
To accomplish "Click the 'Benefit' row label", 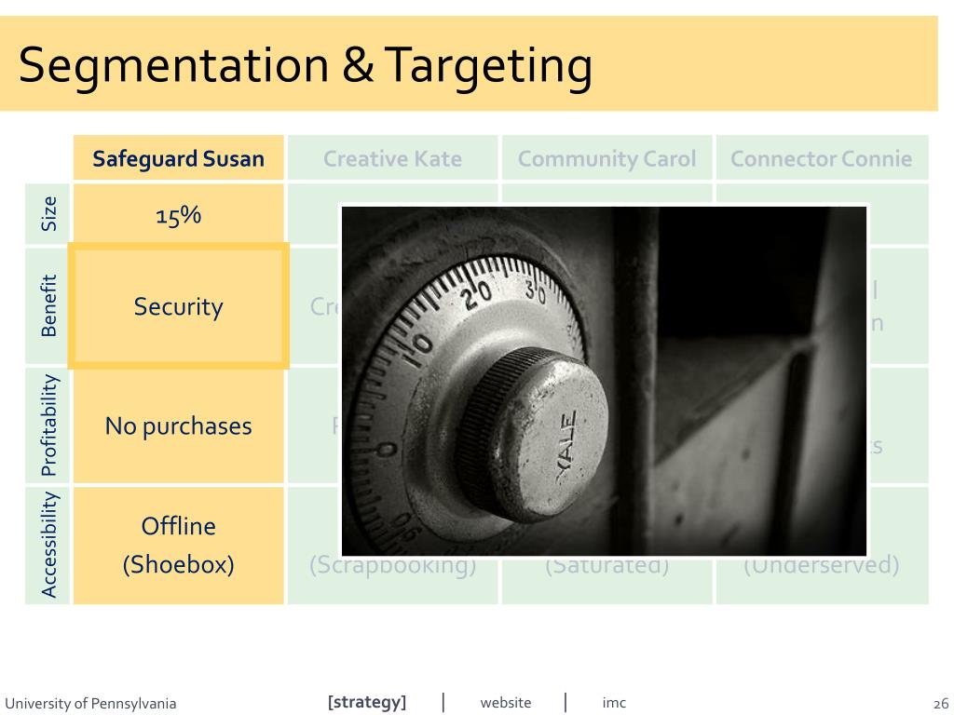I will tap(48, 305).
